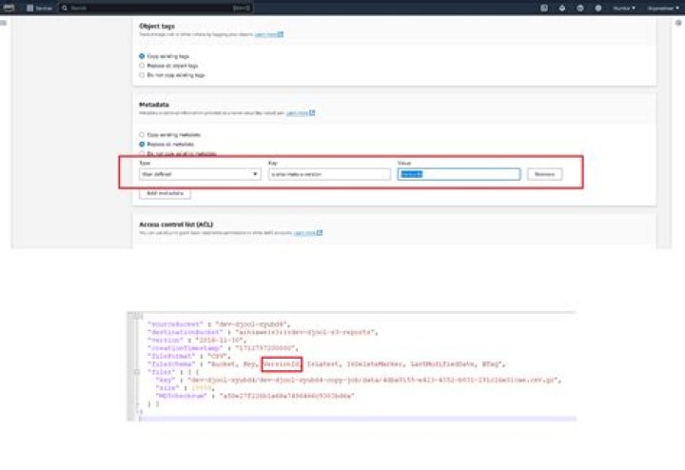Select Do not copy existing tags option
The width and height of the screenshot is (685, 470).
(x=142, y=74)
